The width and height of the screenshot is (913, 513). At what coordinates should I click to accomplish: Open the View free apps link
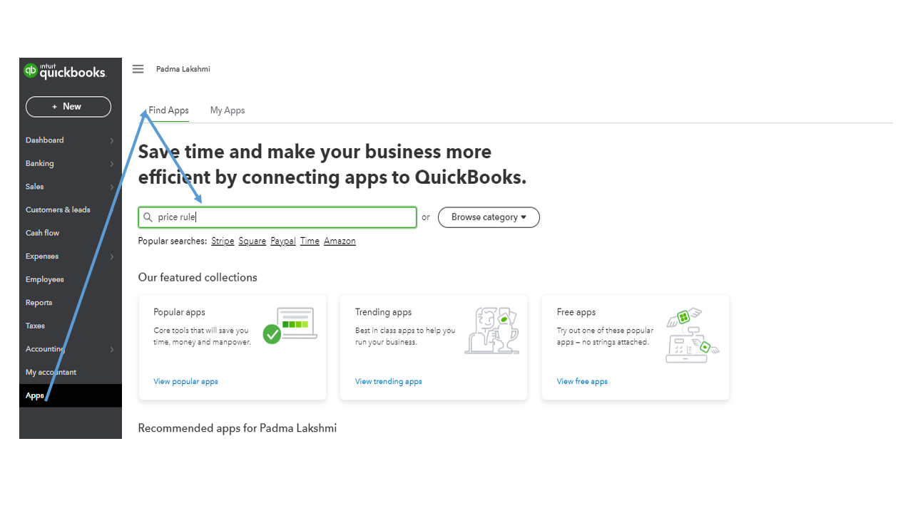582,381
